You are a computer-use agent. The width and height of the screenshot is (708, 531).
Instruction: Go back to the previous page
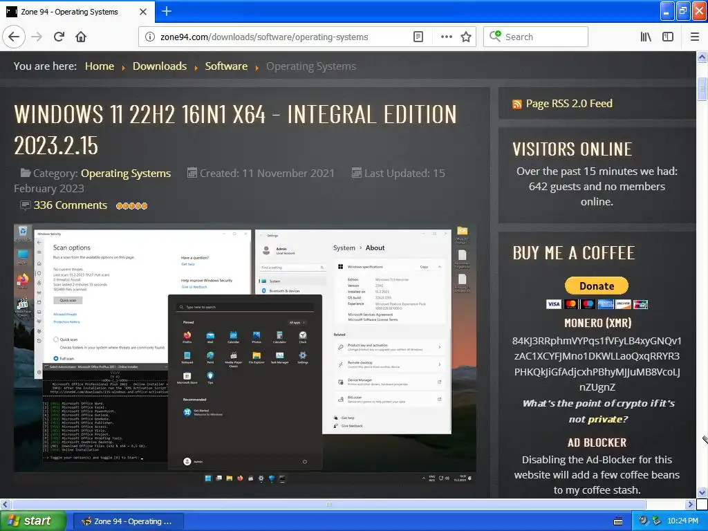pyautogui.click(x=14, y=37)
